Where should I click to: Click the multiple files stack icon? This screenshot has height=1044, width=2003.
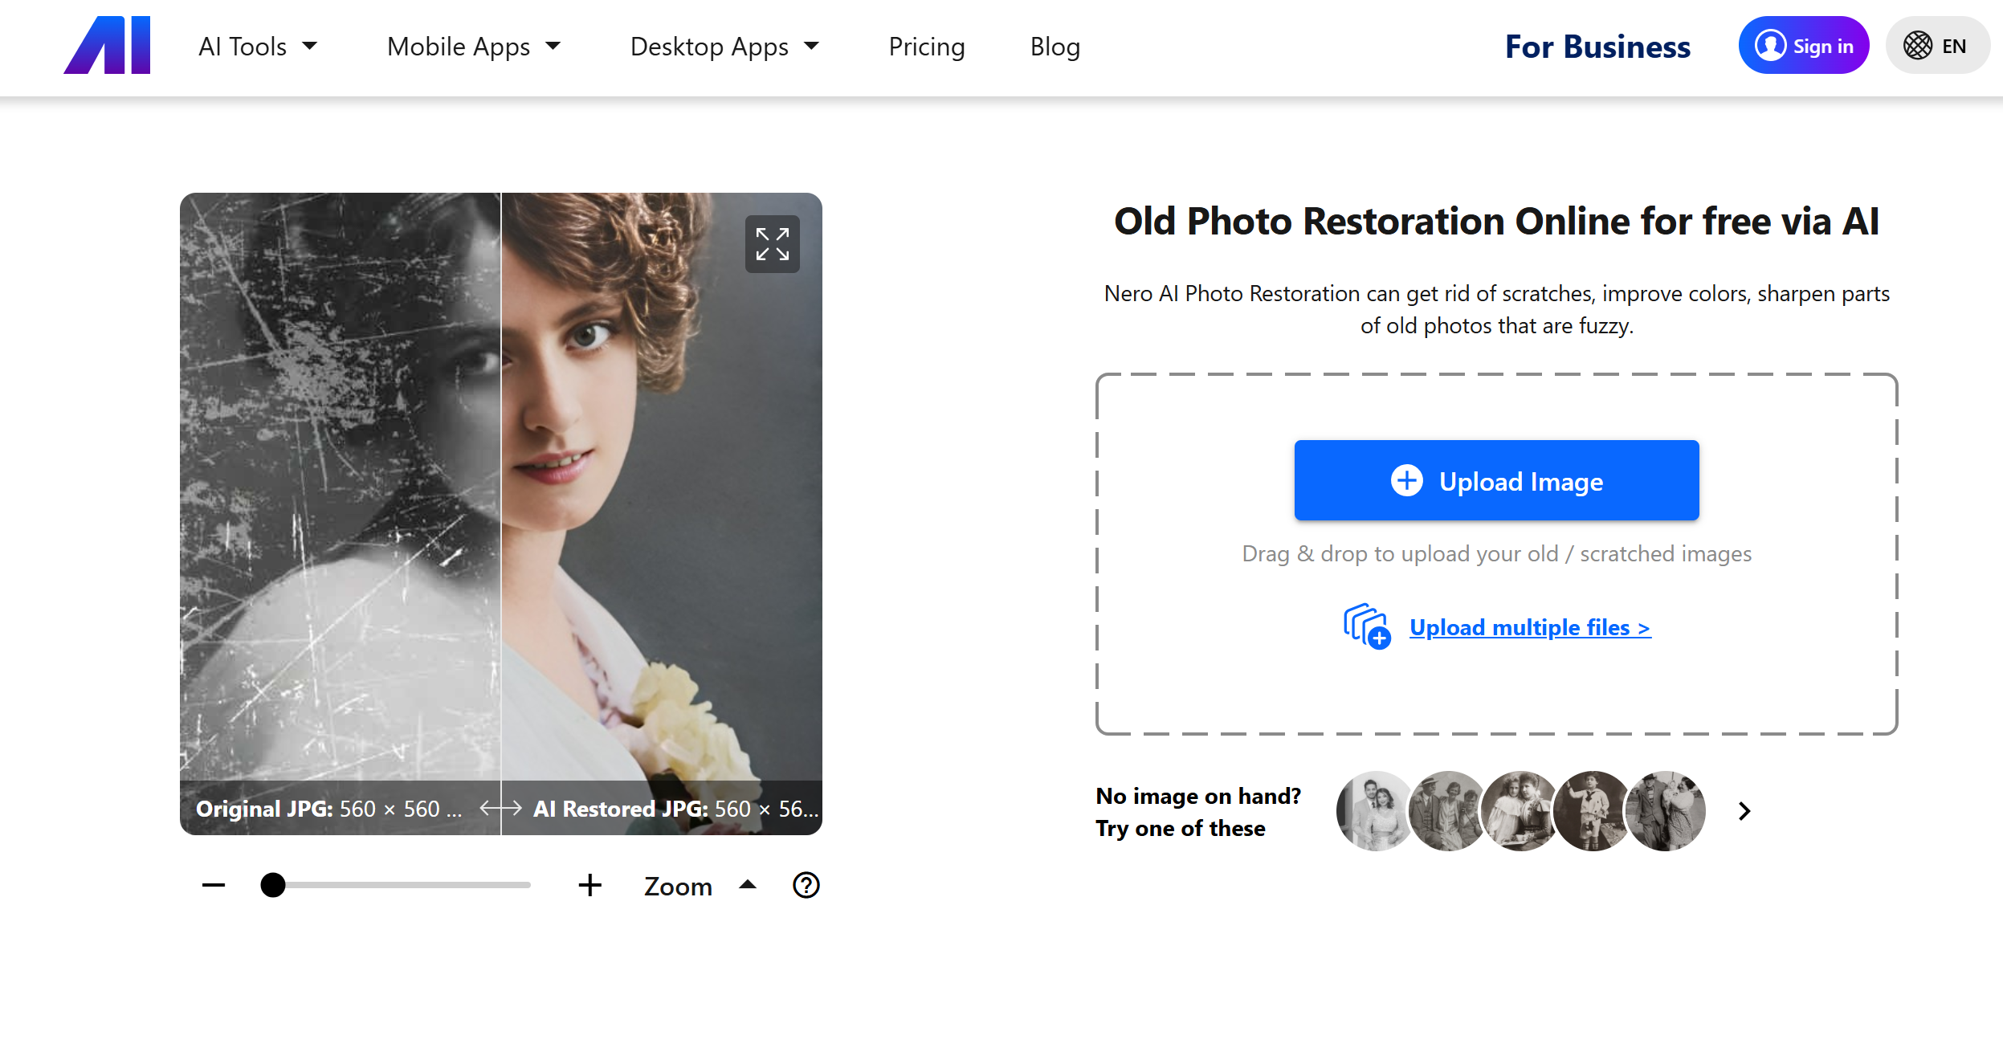click(x=1366, y=628)
